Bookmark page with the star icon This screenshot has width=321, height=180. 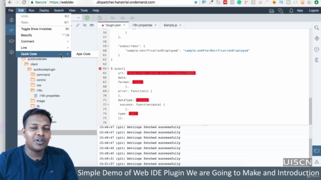point(196,2)
